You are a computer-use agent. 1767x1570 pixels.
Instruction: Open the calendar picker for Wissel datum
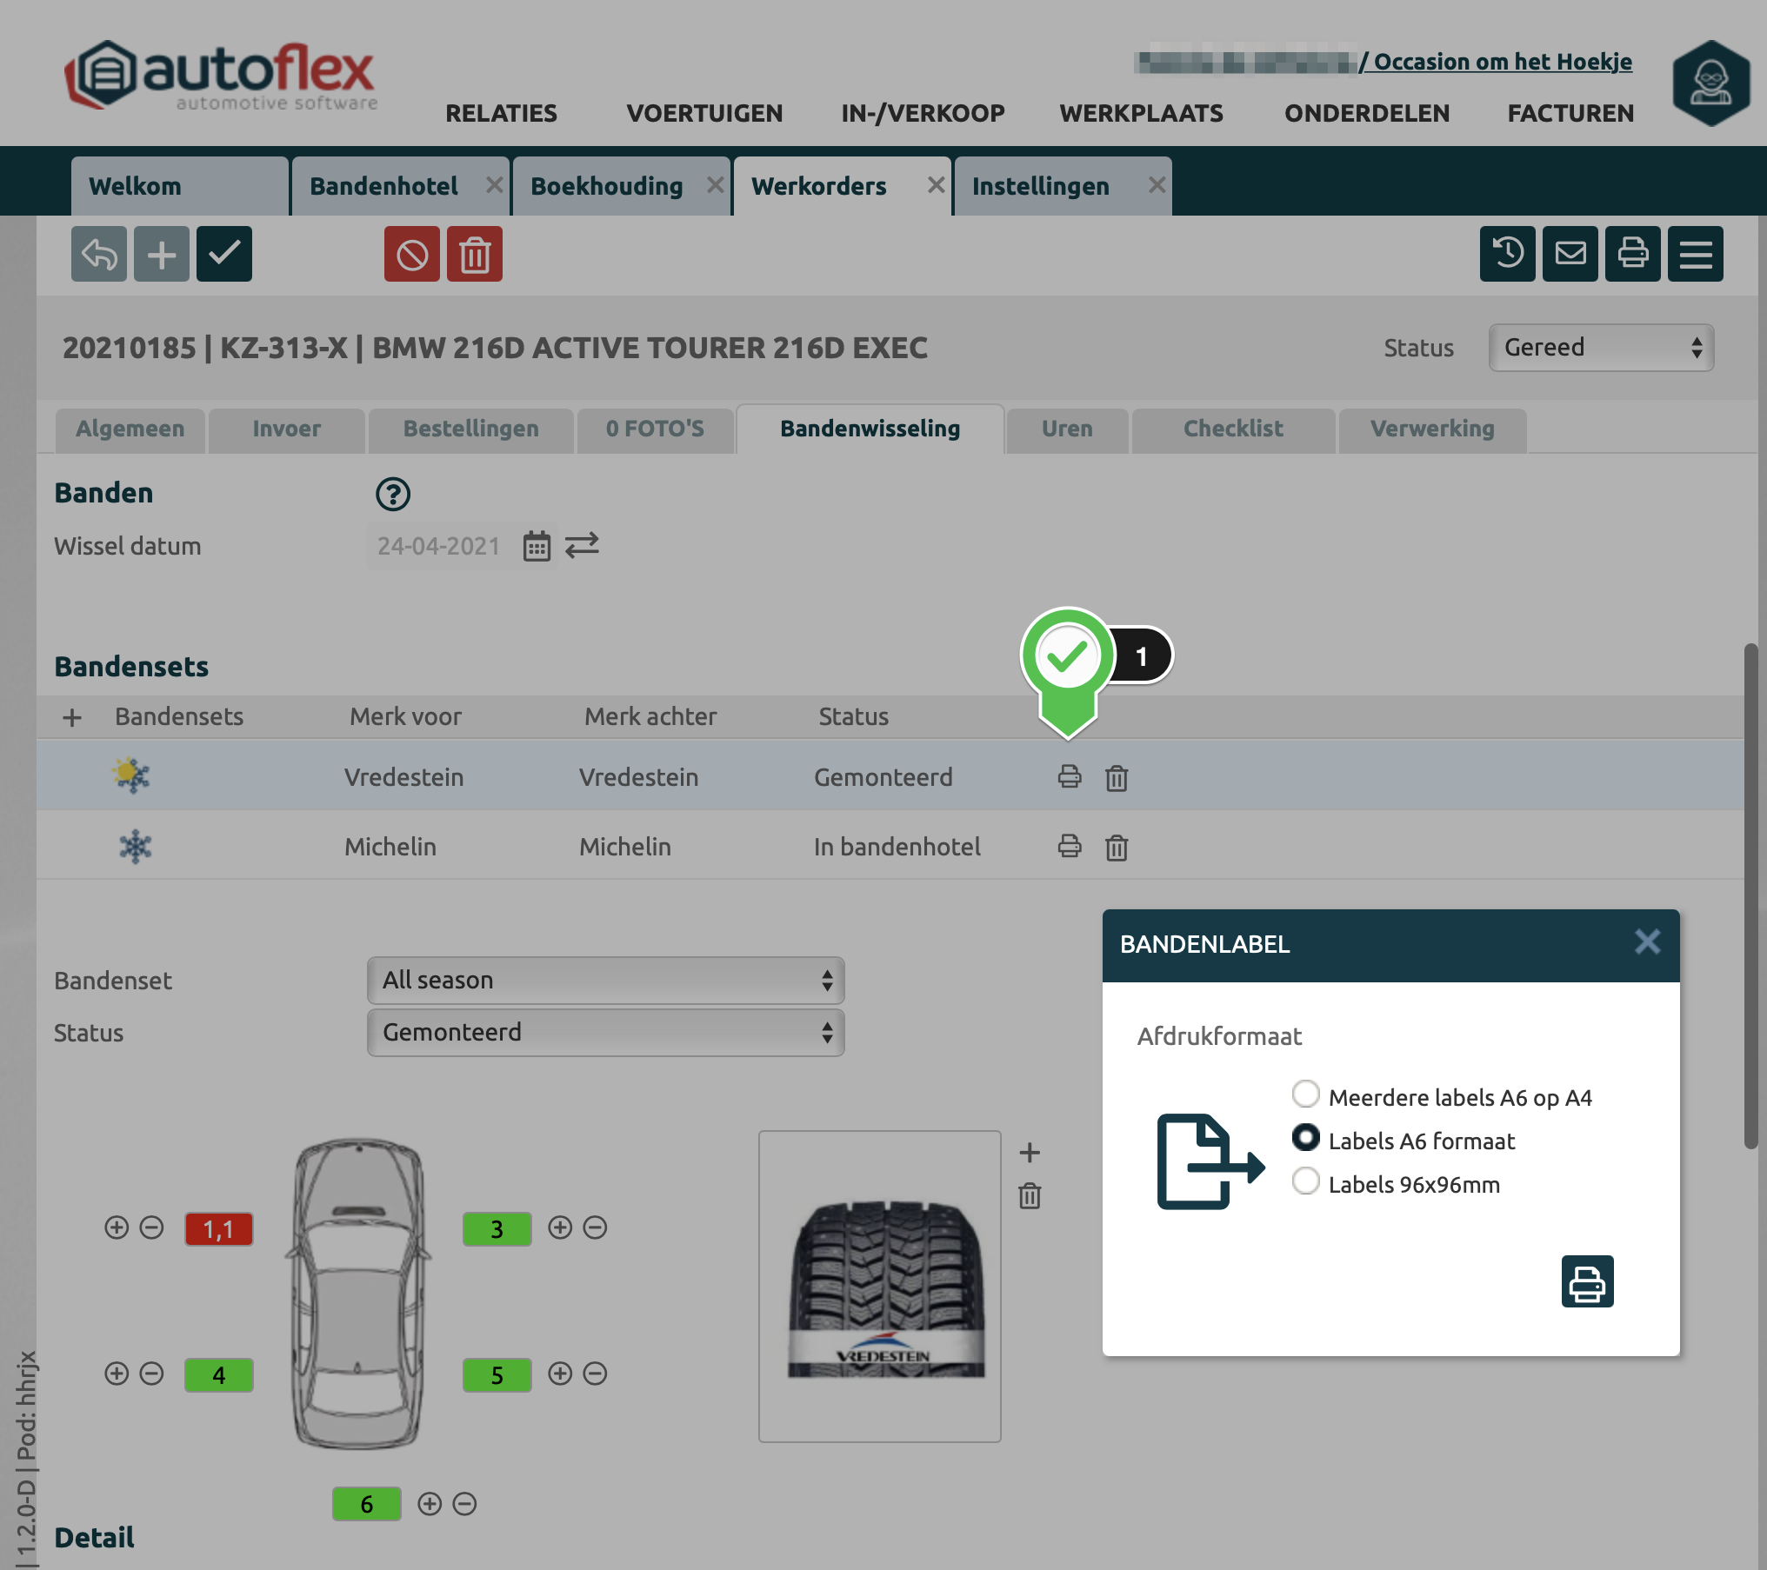pyautogui.click(x=537, y=547)
